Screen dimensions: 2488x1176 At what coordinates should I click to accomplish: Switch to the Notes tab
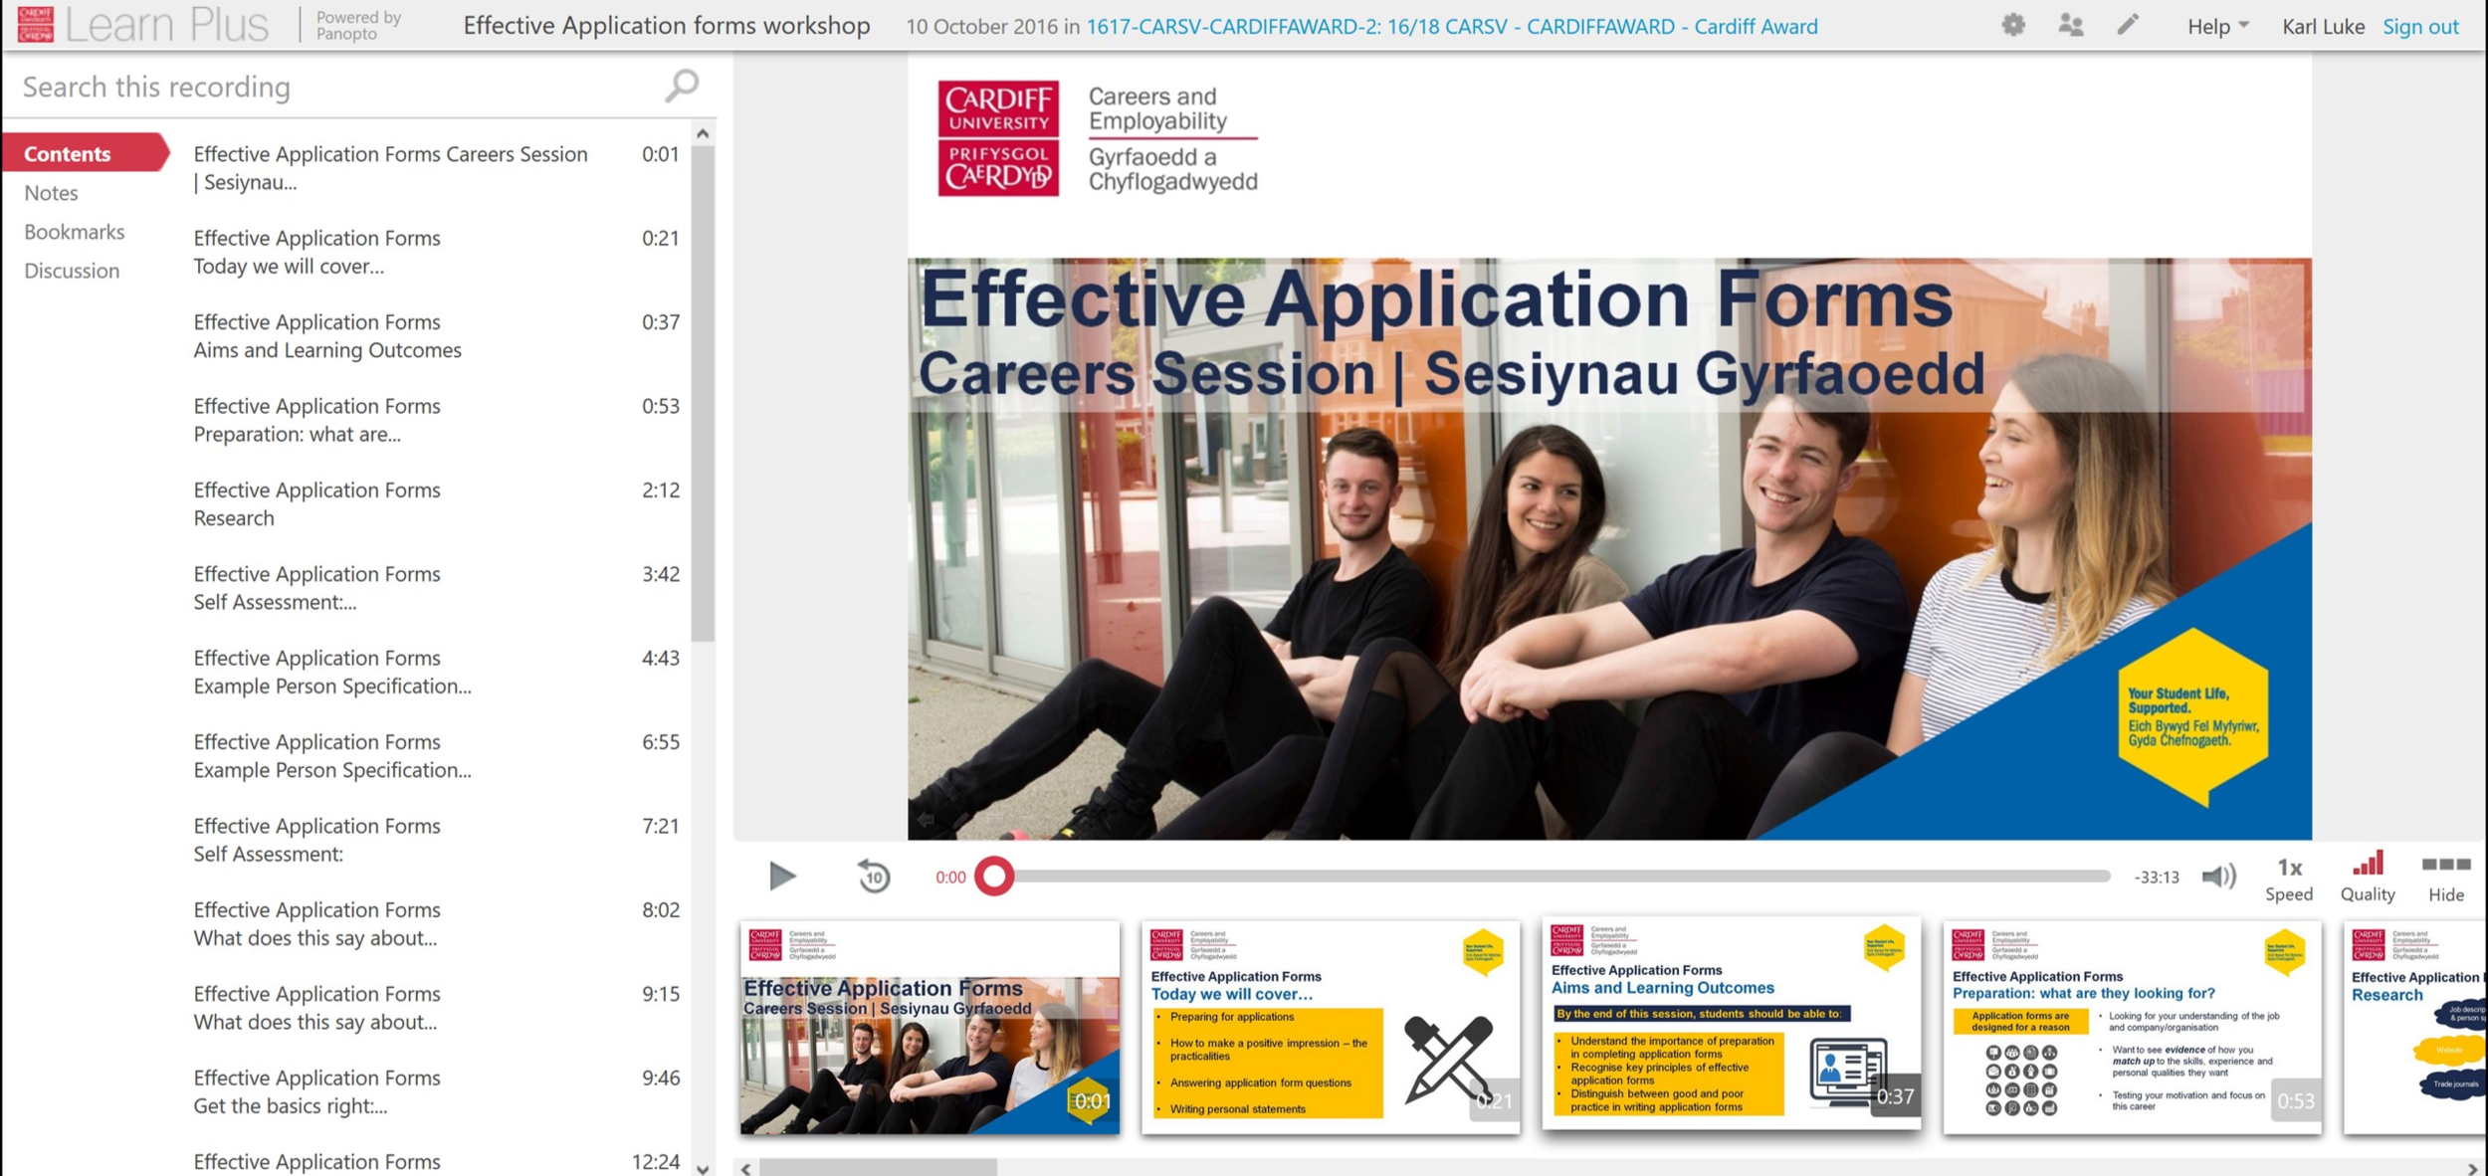(x=51, y=193)
